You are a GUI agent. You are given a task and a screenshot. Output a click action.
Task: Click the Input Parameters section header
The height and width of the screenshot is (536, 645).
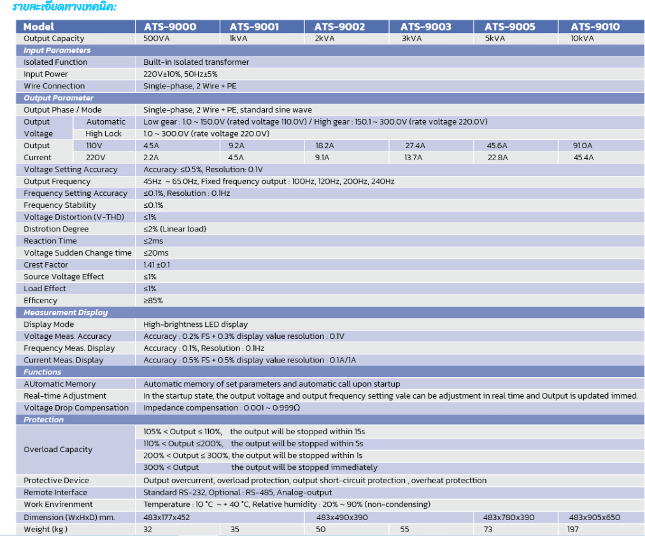tap(57, 50)
